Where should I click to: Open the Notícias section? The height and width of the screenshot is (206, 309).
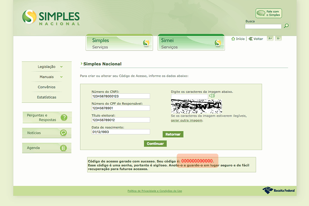[x=47, y=133]
